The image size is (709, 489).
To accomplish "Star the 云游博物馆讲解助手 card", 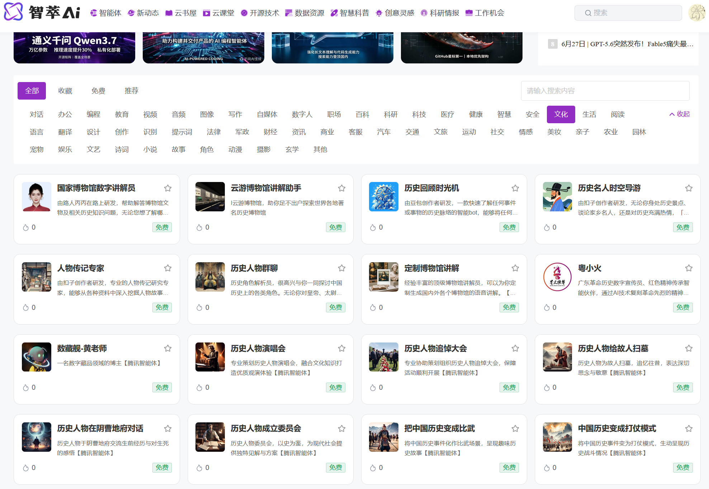I will pos(342,188).
